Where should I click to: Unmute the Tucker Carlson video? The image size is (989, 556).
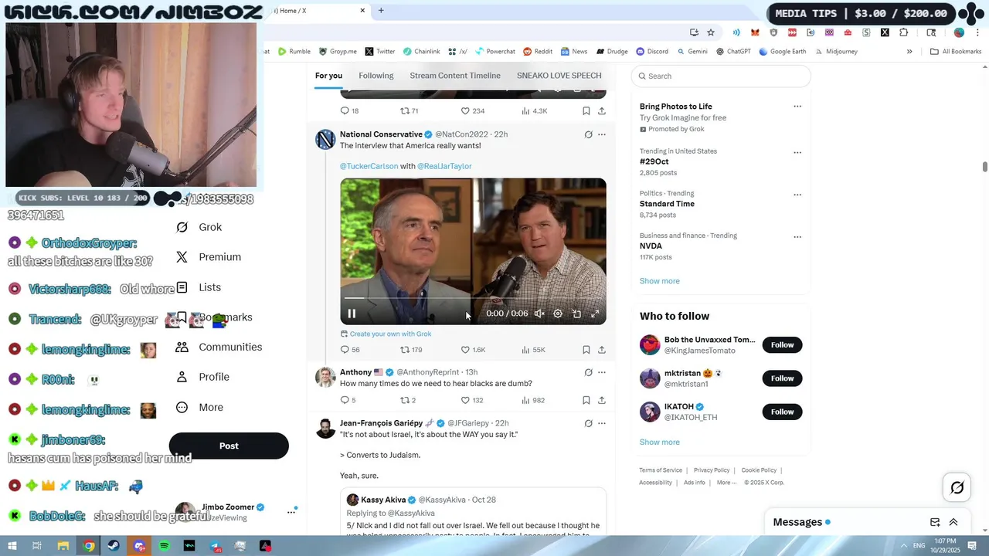tap(539, 314)
